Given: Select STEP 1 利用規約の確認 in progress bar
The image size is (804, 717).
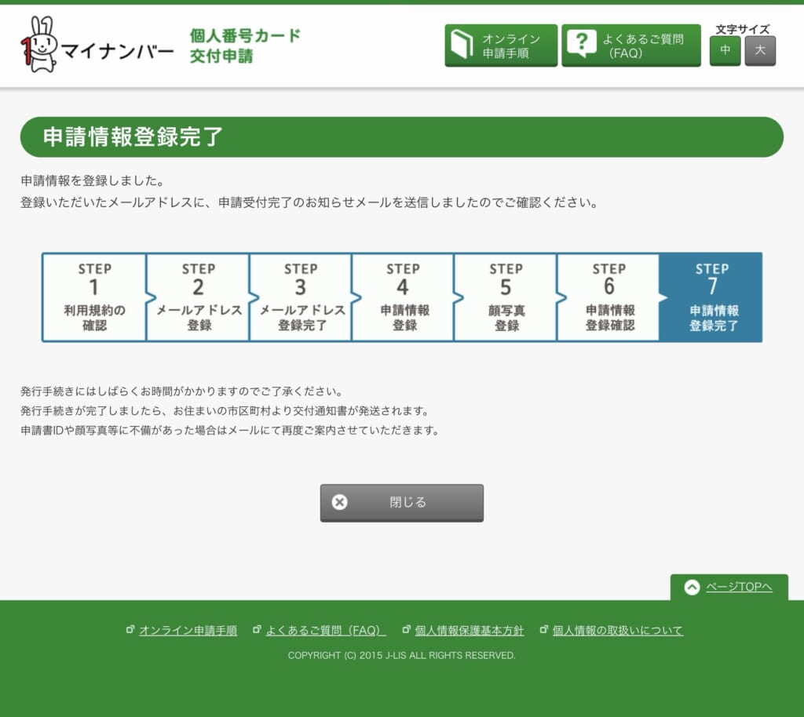Looking at the screenshot, I should point(94,297).
